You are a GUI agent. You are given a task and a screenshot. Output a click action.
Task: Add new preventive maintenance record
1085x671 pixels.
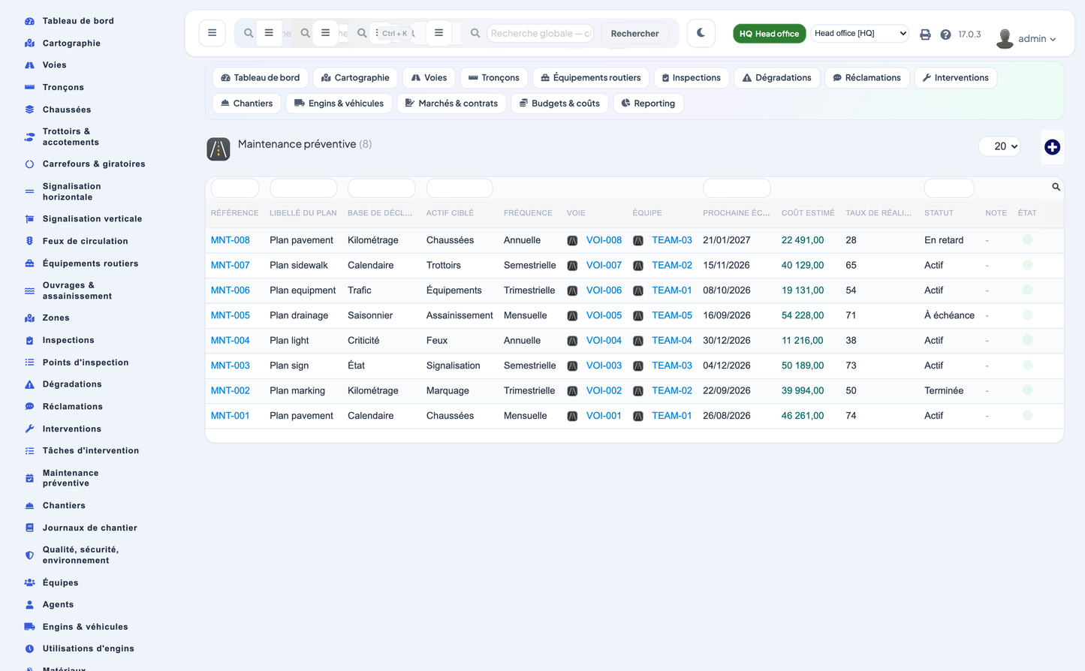pos(1052,147)
